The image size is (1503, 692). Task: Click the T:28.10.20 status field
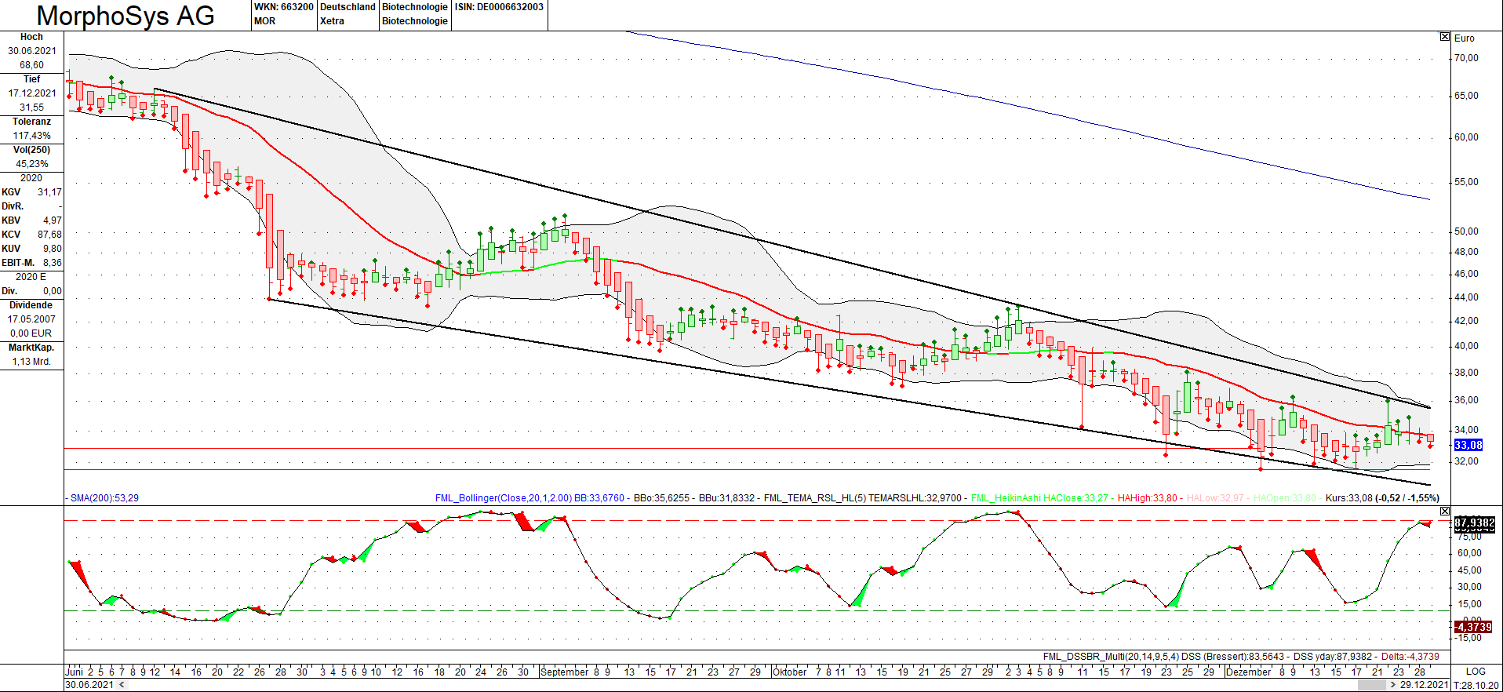pyautogui.click(x=1476, y=685)
